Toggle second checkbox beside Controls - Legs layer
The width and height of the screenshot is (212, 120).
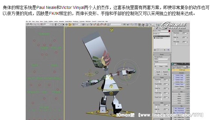(x=187, y=78)
